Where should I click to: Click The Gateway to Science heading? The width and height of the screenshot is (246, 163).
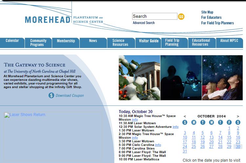coord(35,65)
